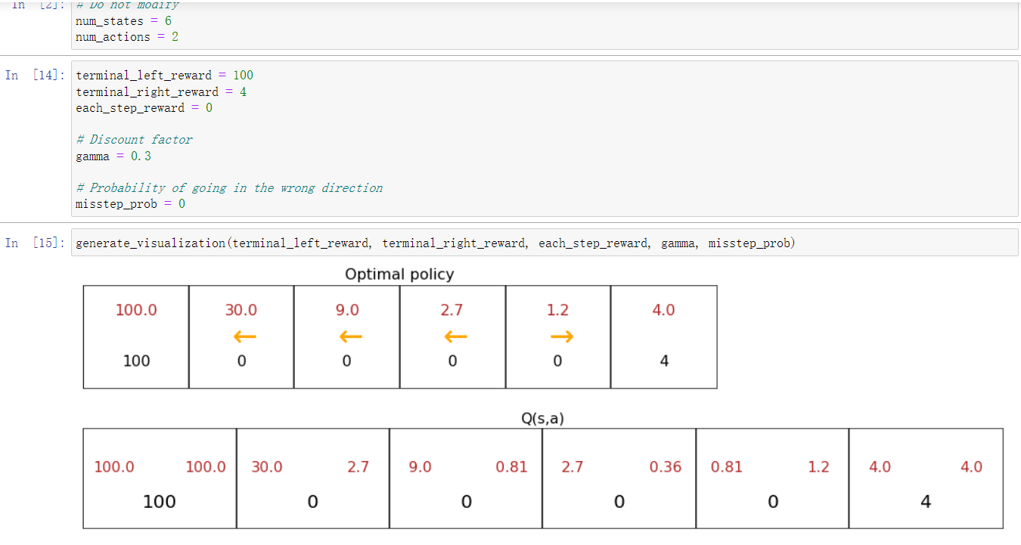Click value 30.0 in Optimal policy row
This screenshot has height=545, width=1021.
tap(241, 310)
